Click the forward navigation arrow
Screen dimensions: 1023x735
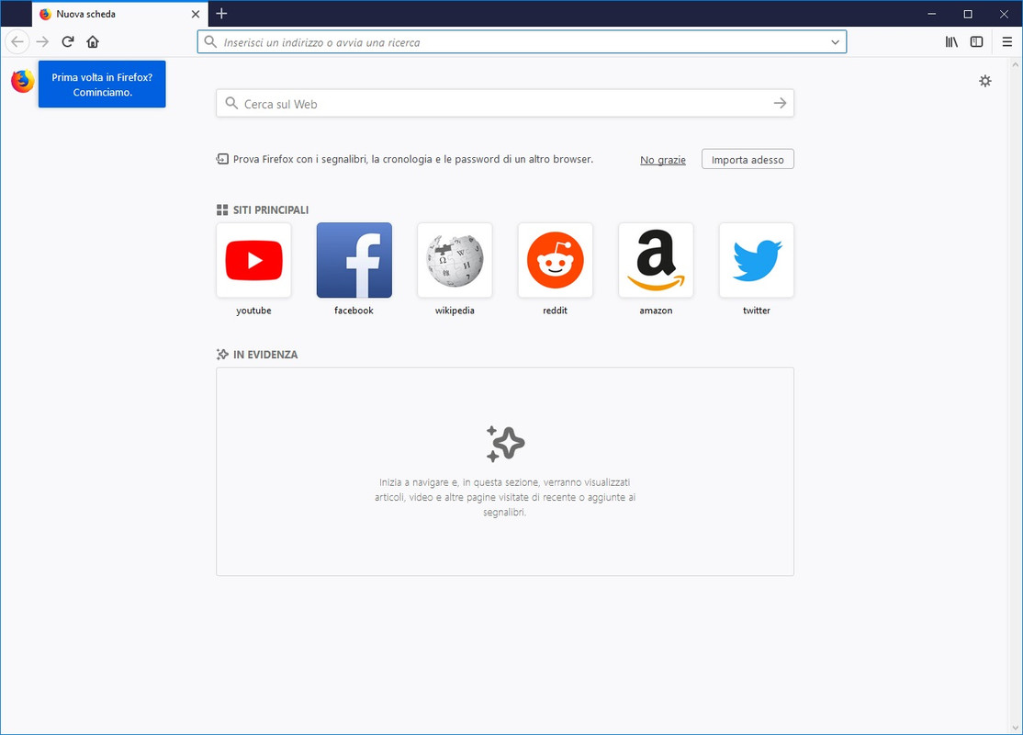click(x=42, y=41)
